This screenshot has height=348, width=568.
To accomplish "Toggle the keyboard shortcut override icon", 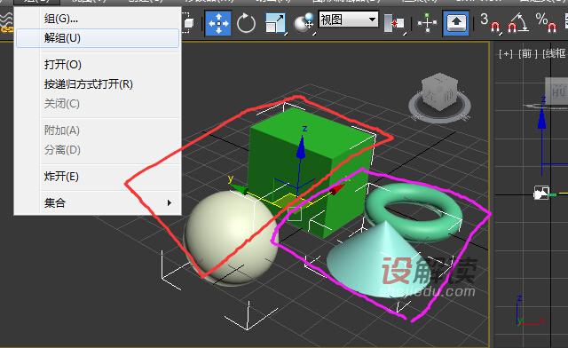I will [455, 23].
